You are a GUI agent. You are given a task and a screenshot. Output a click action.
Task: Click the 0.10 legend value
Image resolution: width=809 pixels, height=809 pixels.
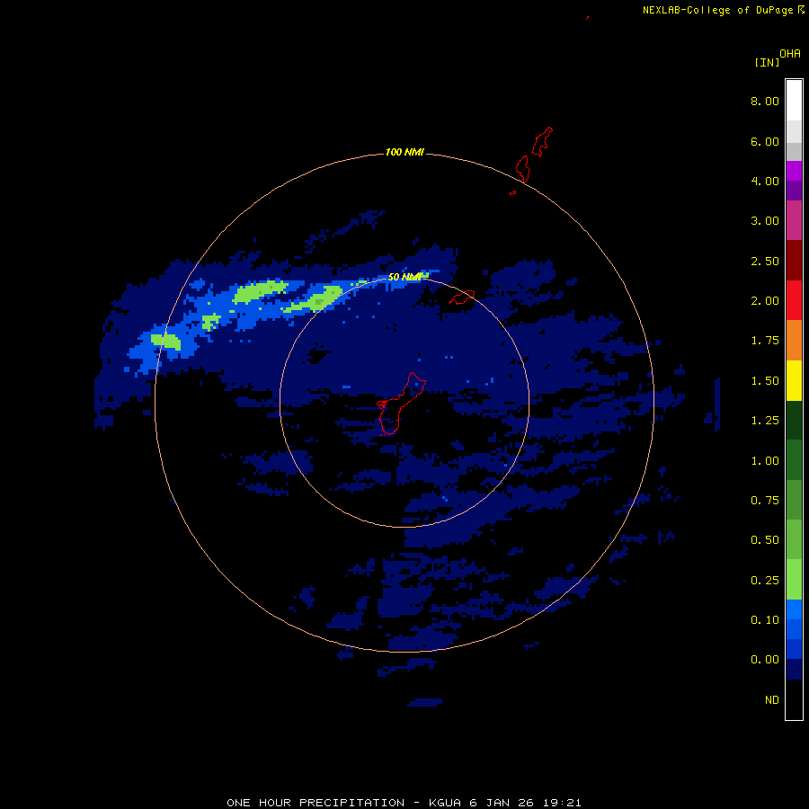click(x=765, y=620)
